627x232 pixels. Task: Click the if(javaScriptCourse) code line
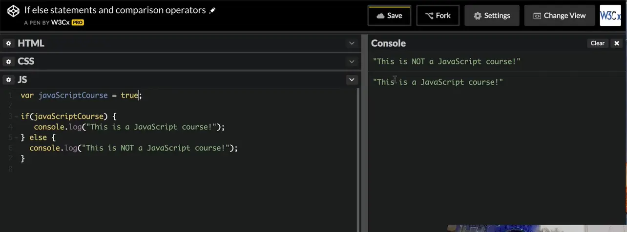click(69, 116)
